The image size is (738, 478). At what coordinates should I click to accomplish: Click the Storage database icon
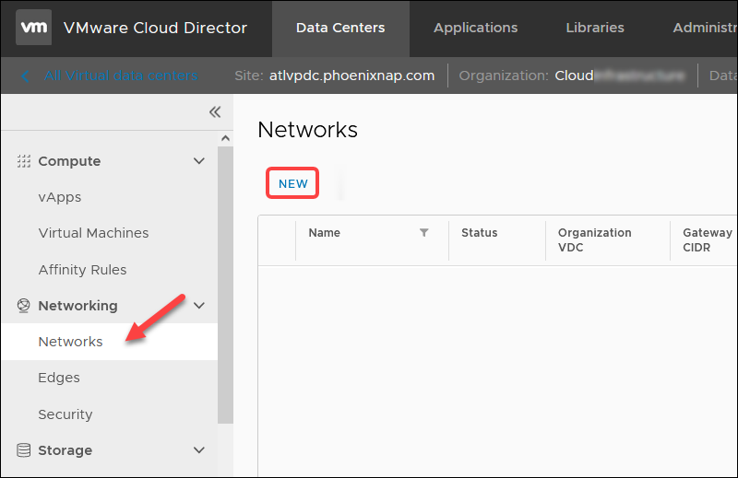click(24, 450)
